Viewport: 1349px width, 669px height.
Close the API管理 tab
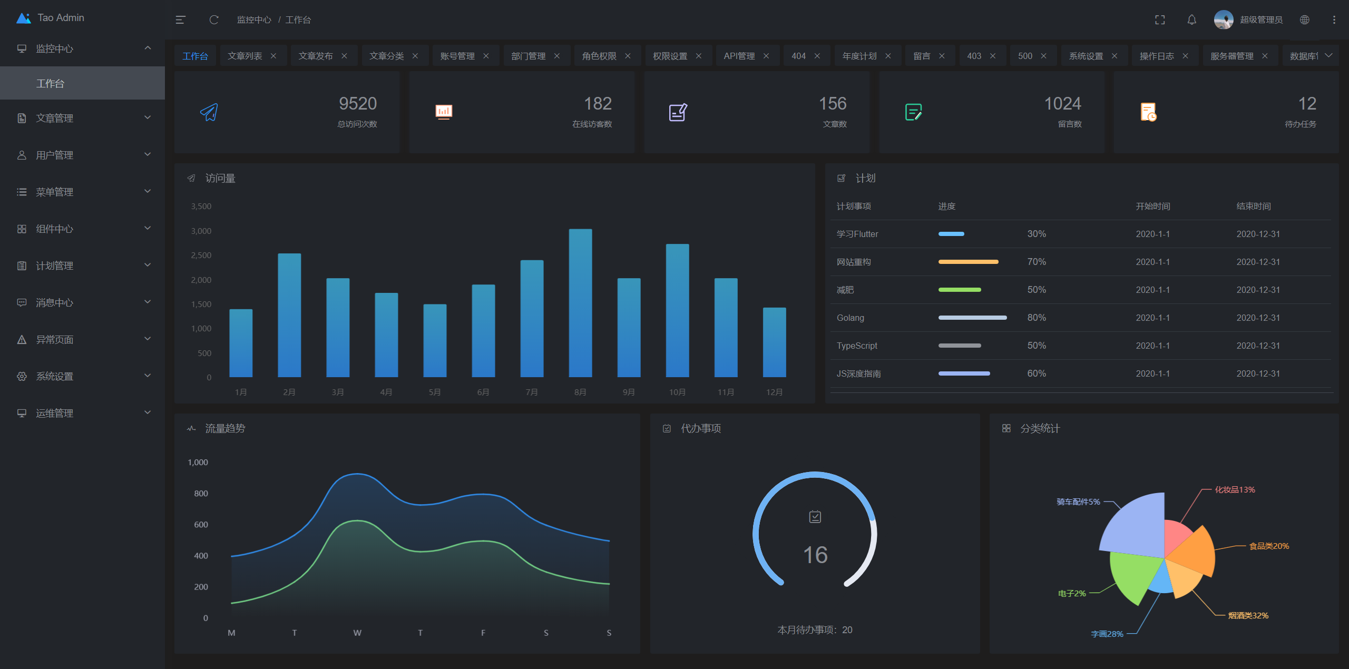point(766,56)
